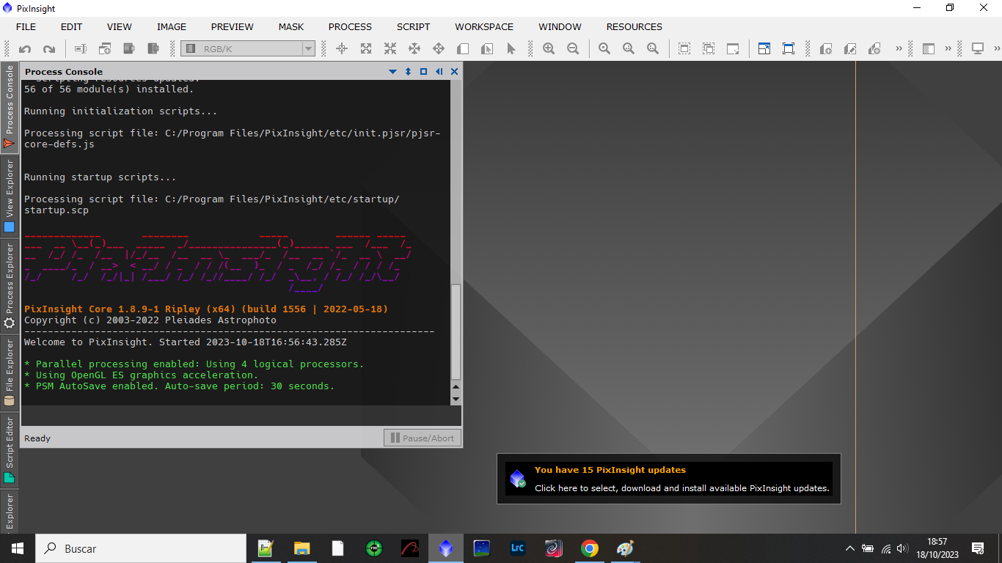Viewport: 1002px width, 563px height.
Task: Click the Zoom In magnifier icon
Action: (549, 49)
